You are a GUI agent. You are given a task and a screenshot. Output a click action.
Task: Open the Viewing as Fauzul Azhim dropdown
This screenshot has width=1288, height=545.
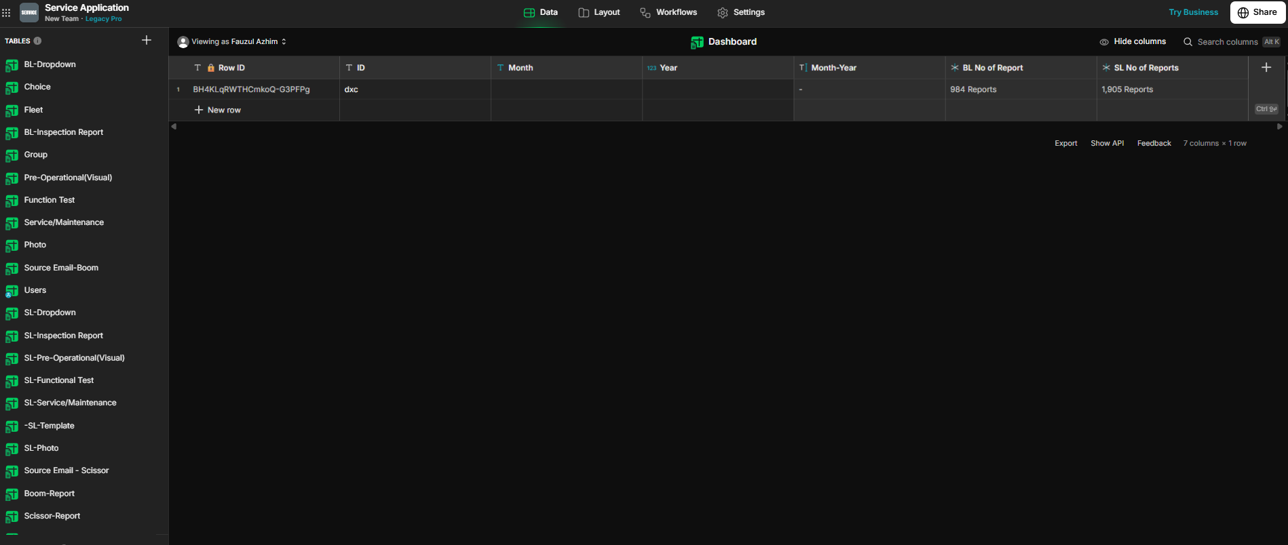[232, 41]
